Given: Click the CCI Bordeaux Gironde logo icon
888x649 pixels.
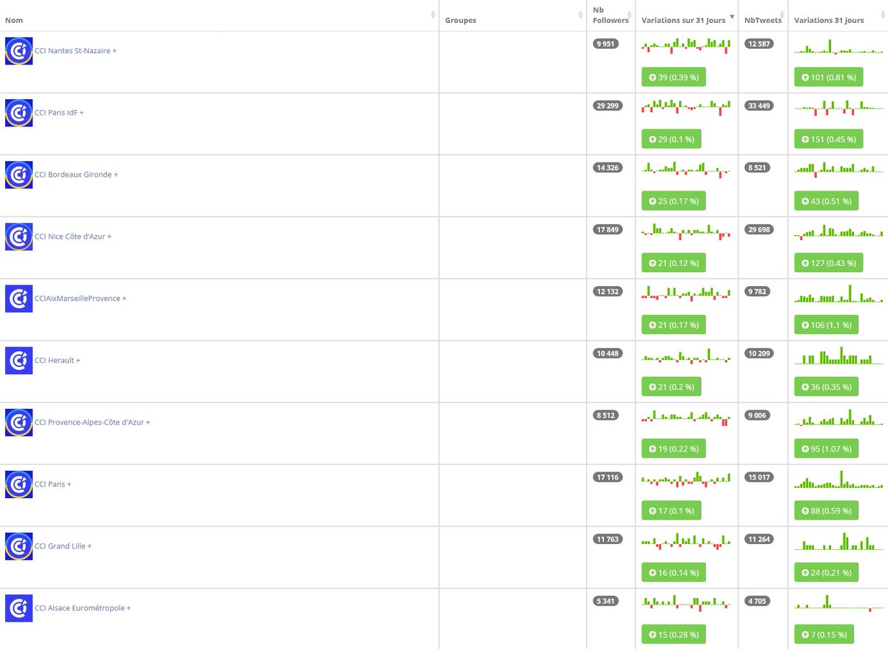Looking at the screenshot, I should click(x=18, y=175).
